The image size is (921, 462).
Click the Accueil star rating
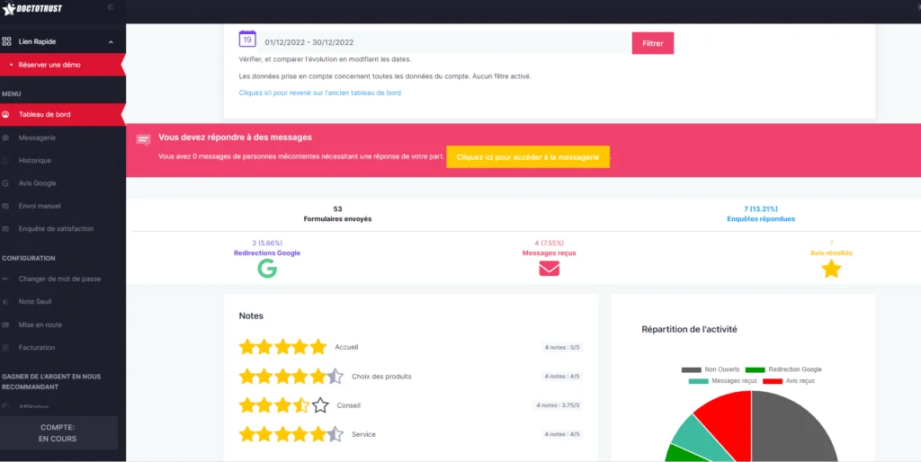282,347
